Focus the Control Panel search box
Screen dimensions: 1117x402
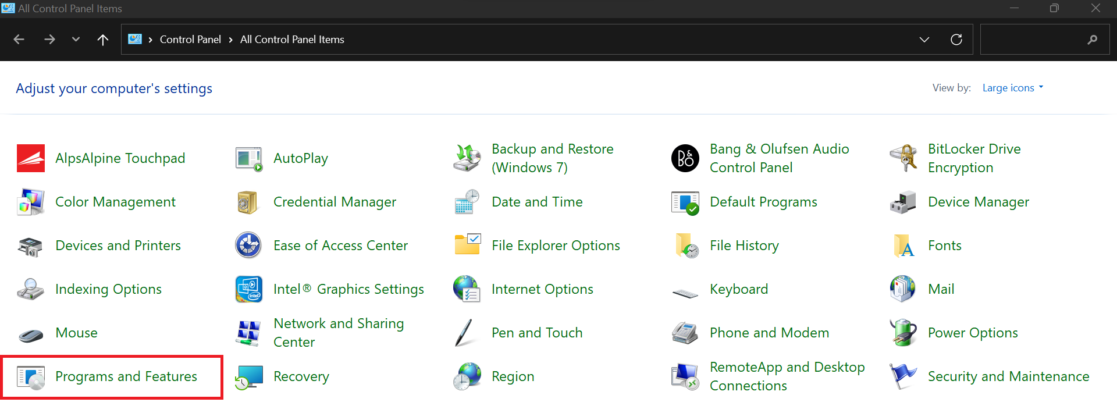1045,40
